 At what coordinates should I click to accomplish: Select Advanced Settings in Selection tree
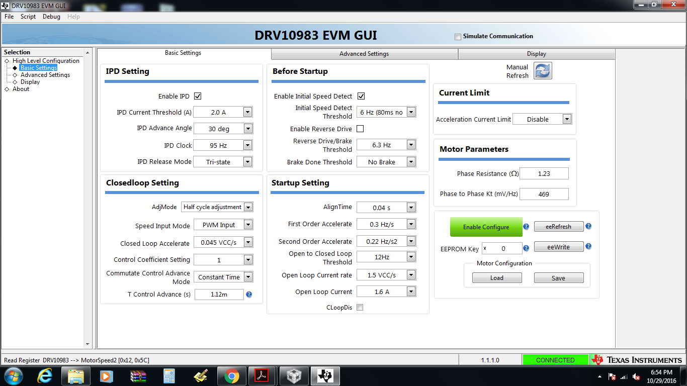(x=45, y=75)
